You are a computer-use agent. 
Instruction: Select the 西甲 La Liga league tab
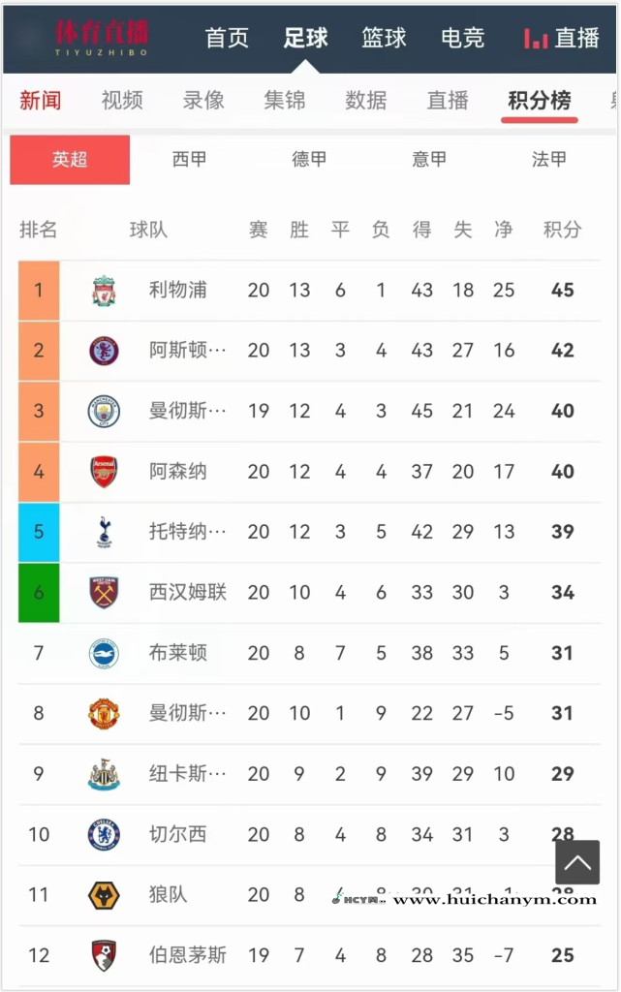(189, 159)
